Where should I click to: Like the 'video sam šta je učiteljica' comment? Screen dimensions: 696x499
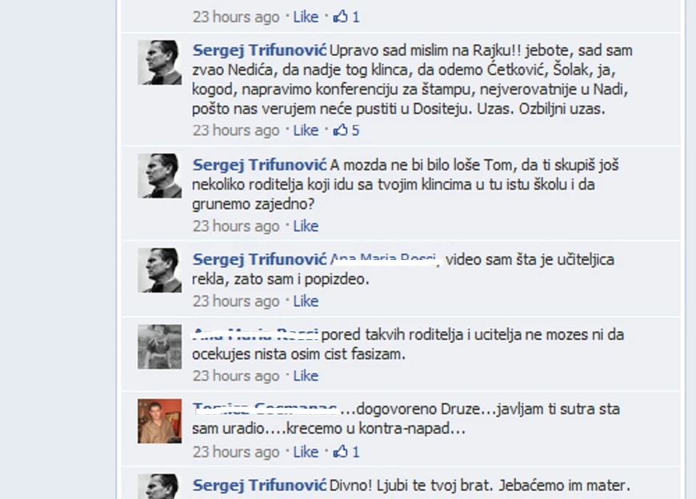coord(306,301)
